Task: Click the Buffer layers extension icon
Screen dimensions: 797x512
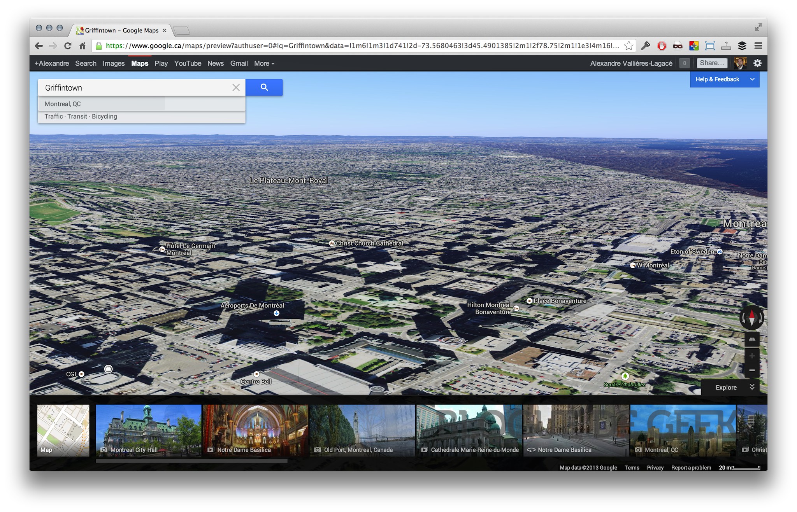Action: coord(742,46)
